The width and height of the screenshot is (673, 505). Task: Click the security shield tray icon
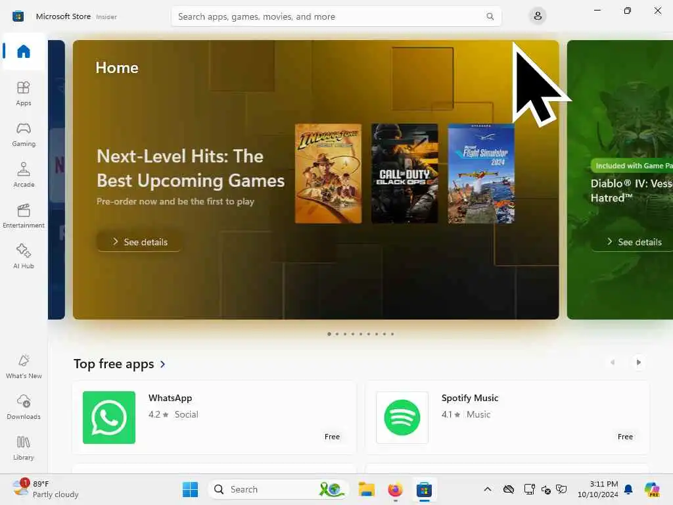[x=561, y=489]
